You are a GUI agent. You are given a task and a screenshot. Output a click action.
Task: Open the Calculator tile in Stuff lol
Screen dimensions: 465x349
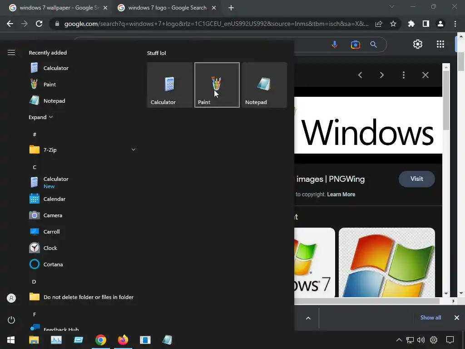pyautogui.click(x=170, y=85)
